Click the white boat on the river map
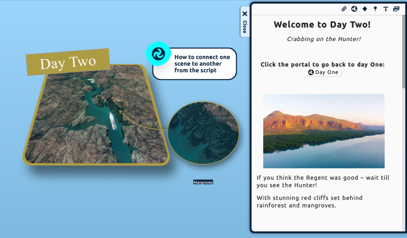The image size is (407, 238). tap(113, 121)
